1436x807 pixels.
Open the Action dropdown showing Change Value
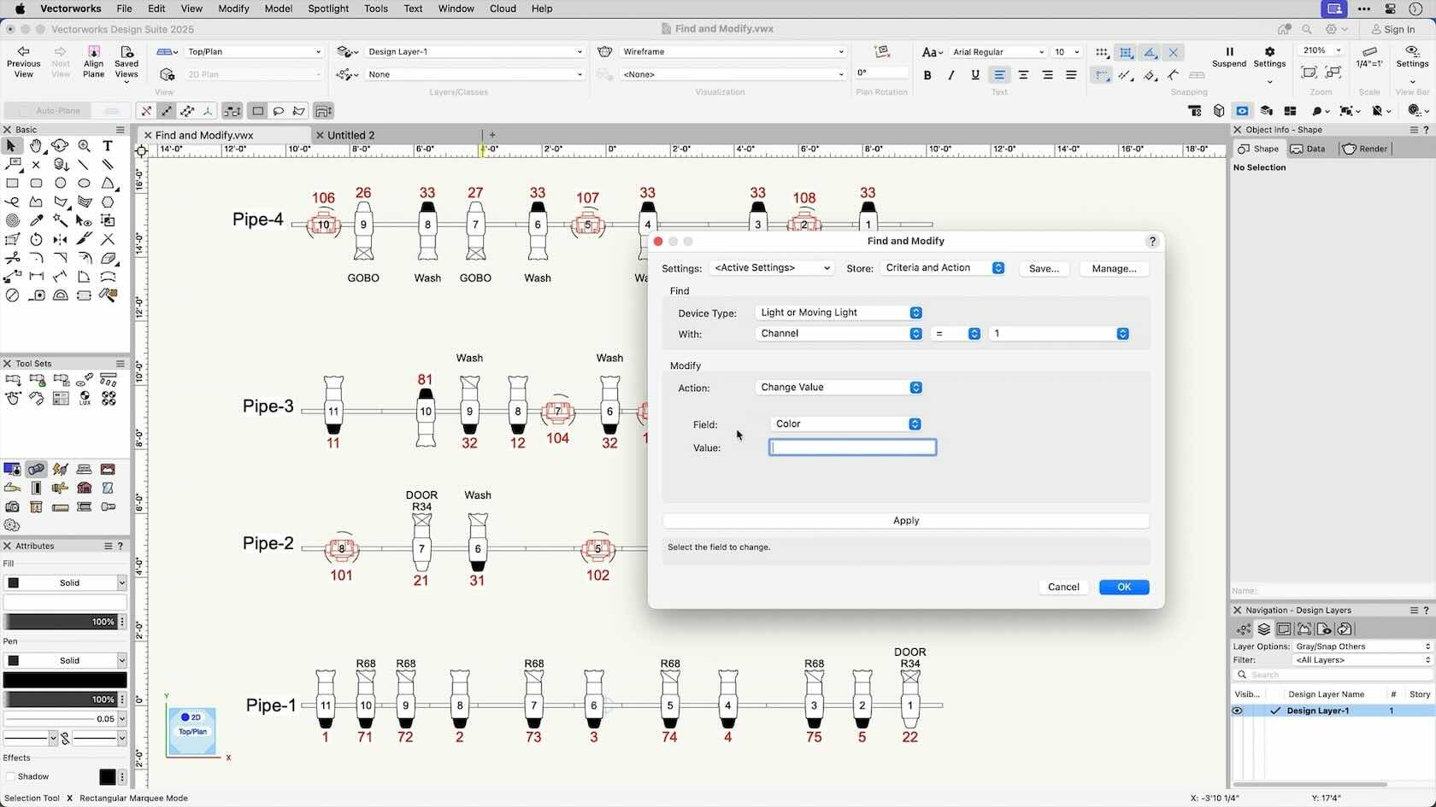pyautogui.click(x=839, y=388)
